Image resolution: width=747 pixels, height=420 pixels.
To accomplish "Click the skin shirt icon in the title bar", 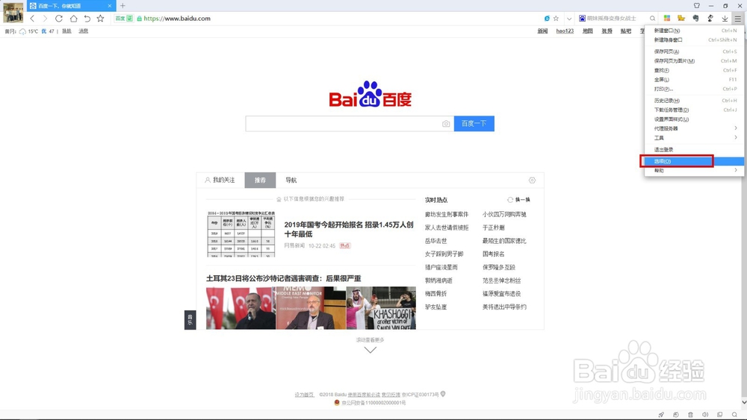I will point(697,6).
